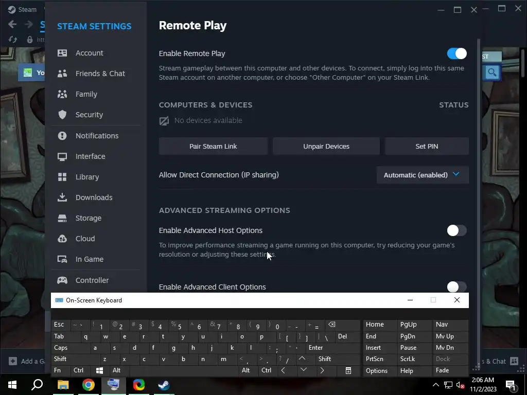Click the down arrow key on keyboard
Screen dimensions: 527x395
[x=304, y=370]
